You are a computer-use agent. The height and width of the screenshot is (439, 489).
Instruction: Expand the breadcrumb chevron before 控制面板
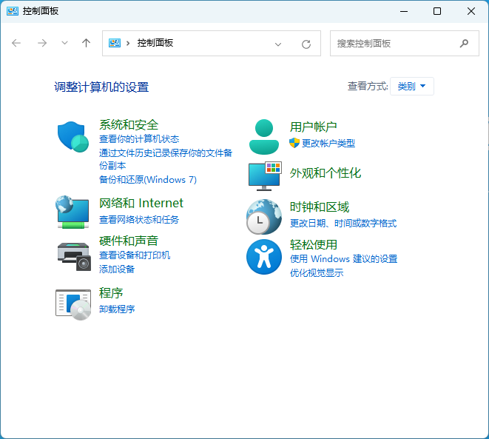point(128,44)
